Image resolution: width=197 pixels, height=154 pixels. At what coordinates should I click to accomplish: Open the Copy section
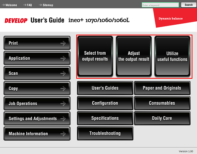click(37, 88)
